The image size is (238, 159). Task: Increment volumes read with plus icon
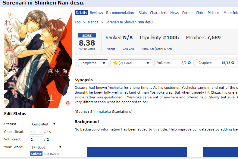[x=189, y=63]
